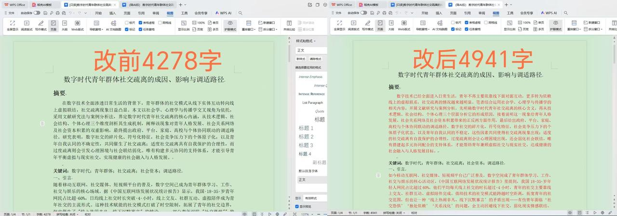Select 页面 view in left window

click(54, 25)
